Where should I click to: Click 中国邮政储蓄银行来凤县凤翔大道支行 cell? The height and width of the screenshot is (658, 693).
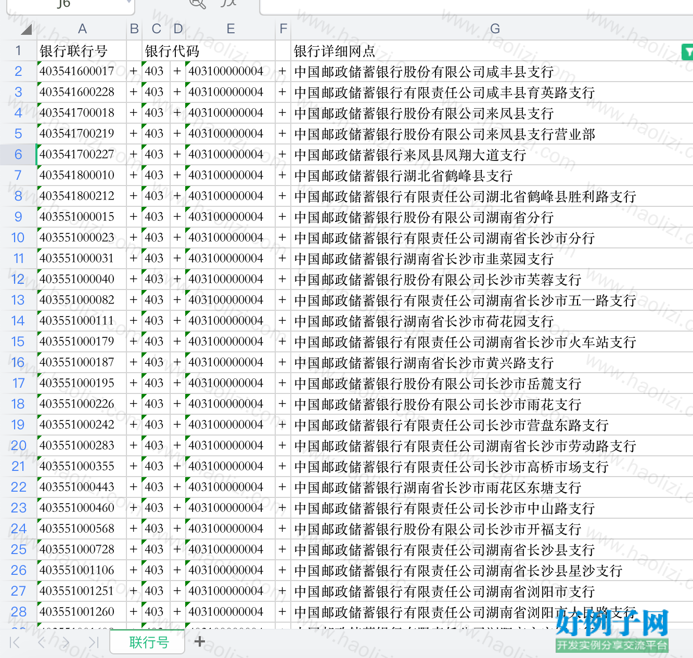coord(492,154)
